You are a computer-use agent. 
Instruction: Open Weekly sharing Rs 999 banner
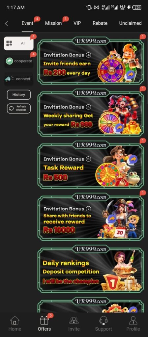pos(91,113)
